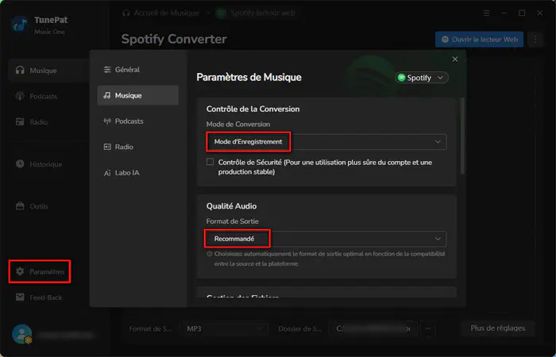
Task: Click the radio icon in main sidebar
Action: tap(20, 122)
